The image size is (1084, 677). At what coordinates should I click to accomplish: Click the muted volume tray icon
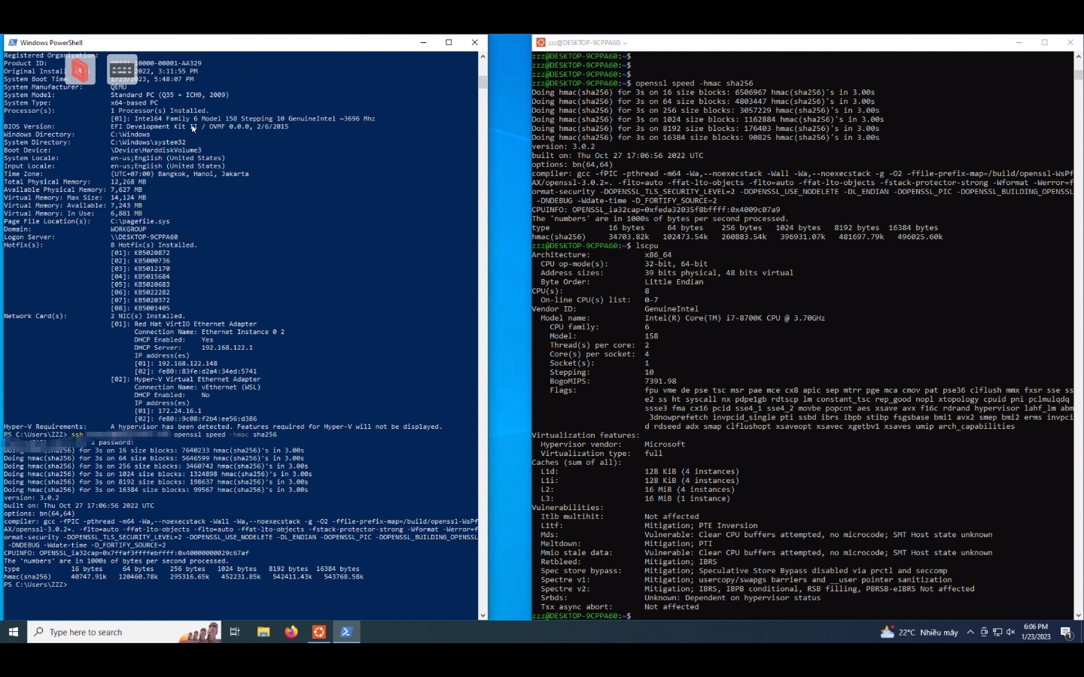1010,632
